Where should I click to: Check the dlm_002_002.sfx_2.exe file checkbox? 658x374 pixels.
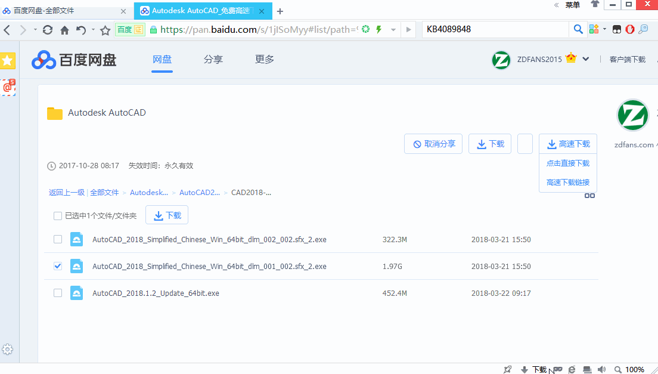coord(58,239)
